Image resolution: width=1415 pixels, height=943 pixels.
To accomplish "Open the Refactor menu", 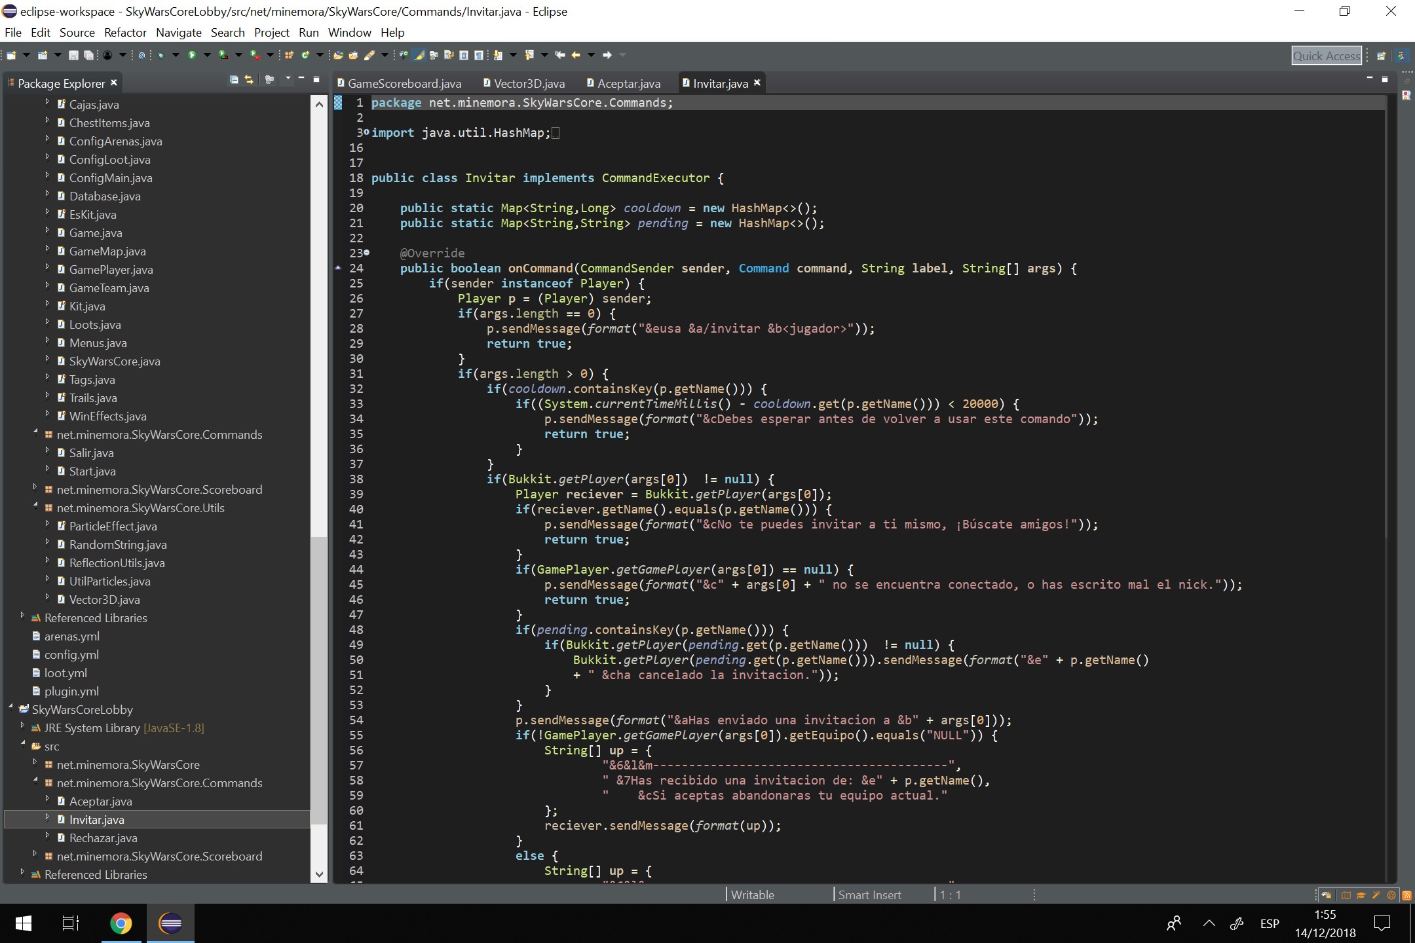I will (125, 33).
